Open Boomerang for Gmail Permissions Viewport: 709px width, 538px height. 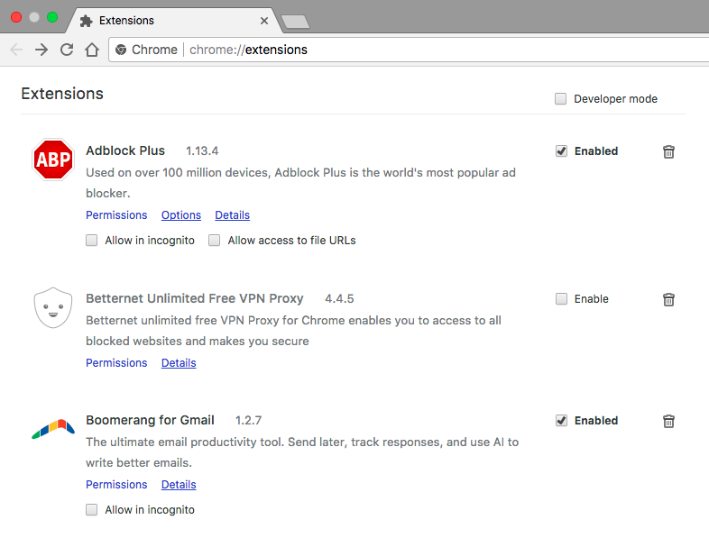116,485
